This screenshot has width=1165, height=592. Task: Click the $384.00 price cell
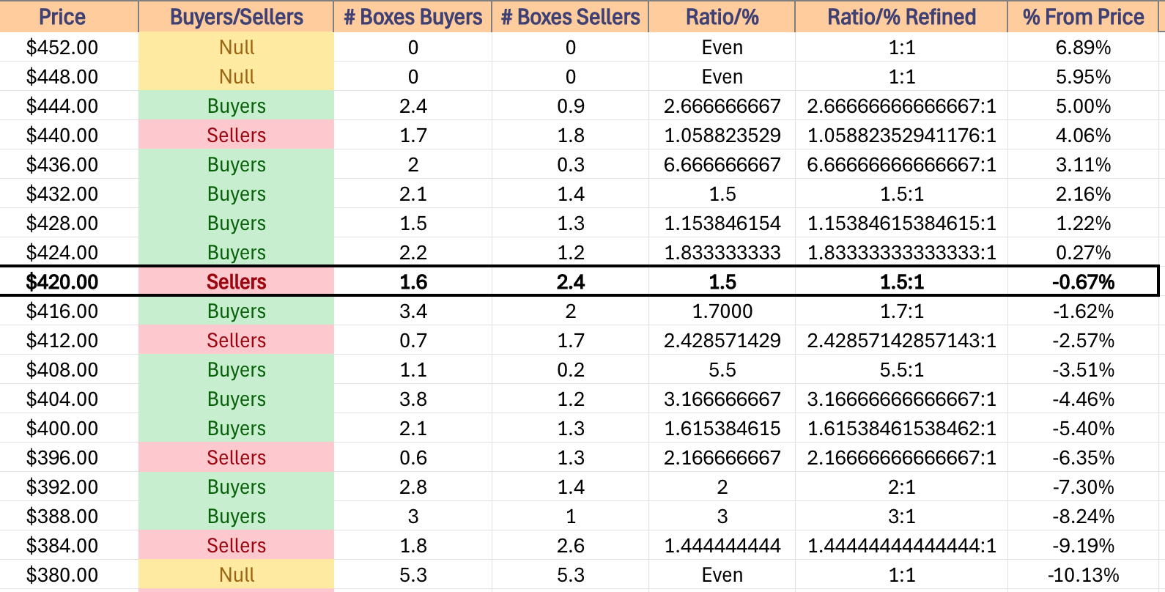coord(69,546)
